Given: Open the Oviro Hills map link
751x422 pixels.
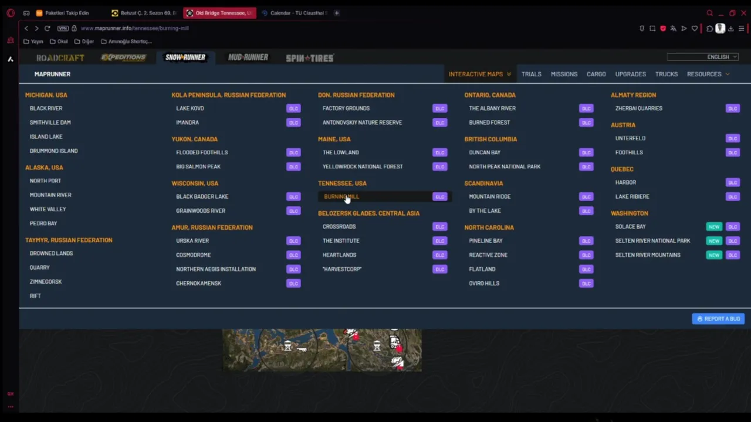Looking at the screenshot, I should click(484, 284).
